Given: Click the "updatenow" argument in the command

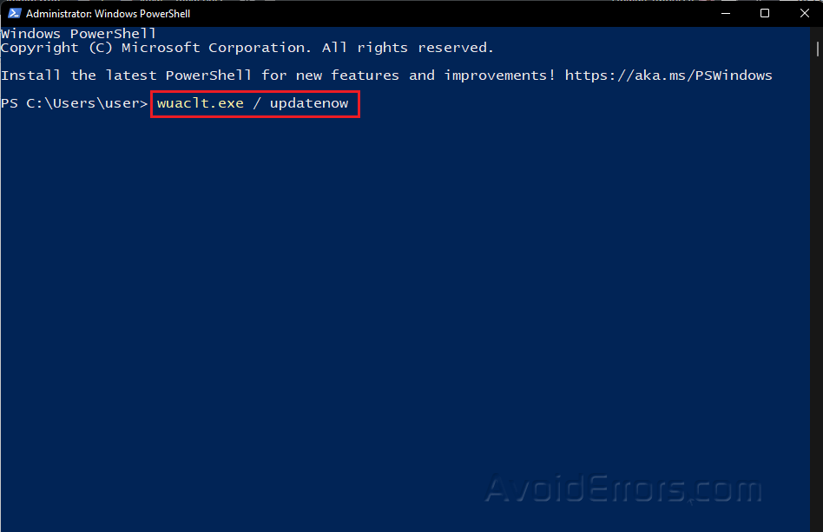Looking at the screenshot, I should [308, 103].
